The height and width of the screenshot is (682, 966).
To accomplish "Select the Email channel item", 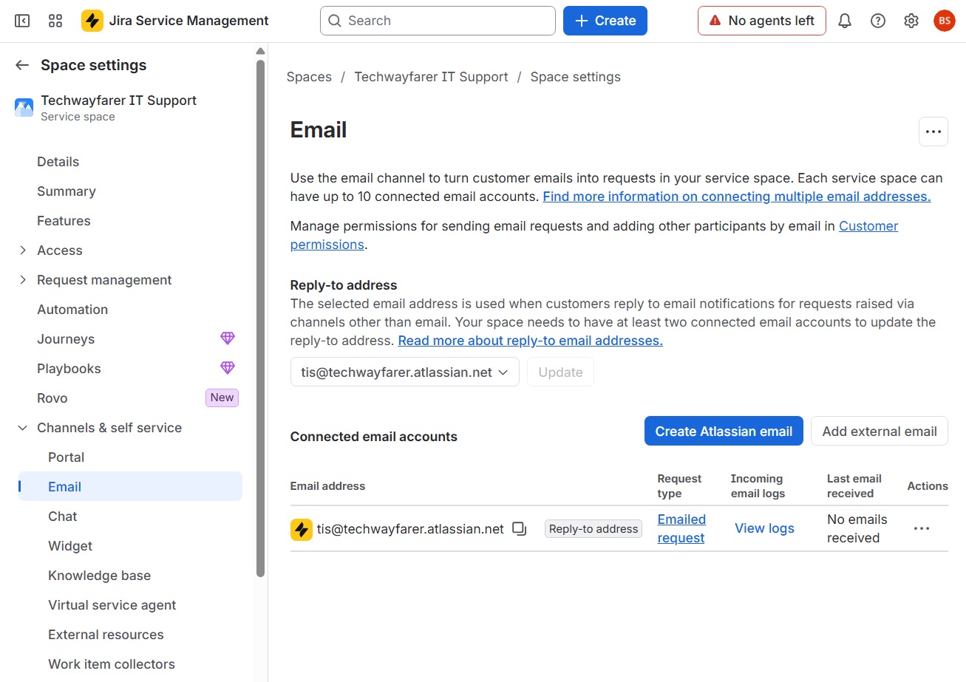I will [130, 486].
